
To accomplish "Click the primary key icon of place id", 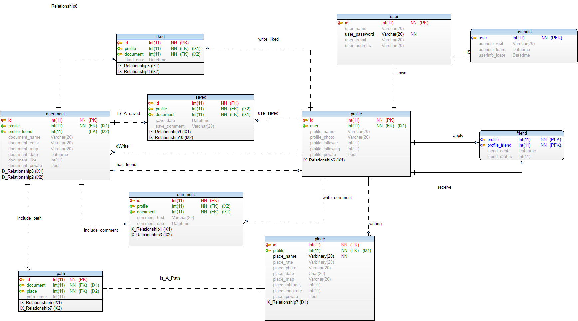I will [x=268, y=245].
